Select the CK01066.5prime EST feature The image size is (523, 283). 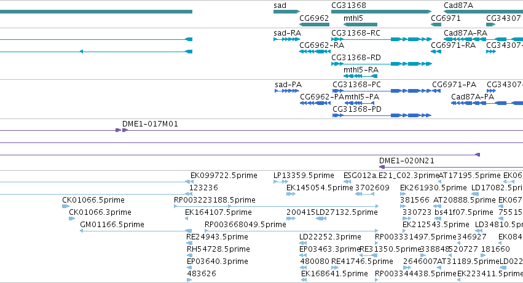coord(66,206)
